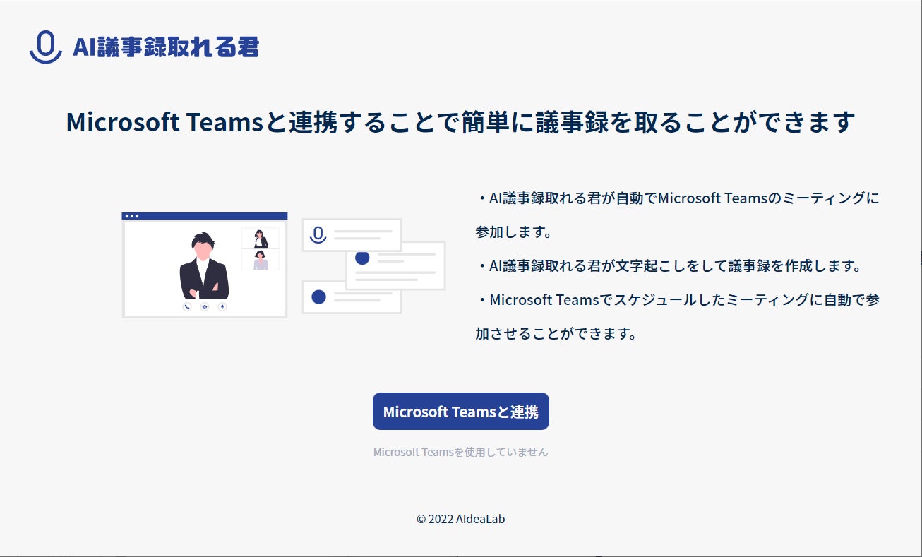This screenshot has width=922, height=557.
Task: Click the bullet text ending with 参加します。
Action: pyautogui.click(x=678, y=215)
